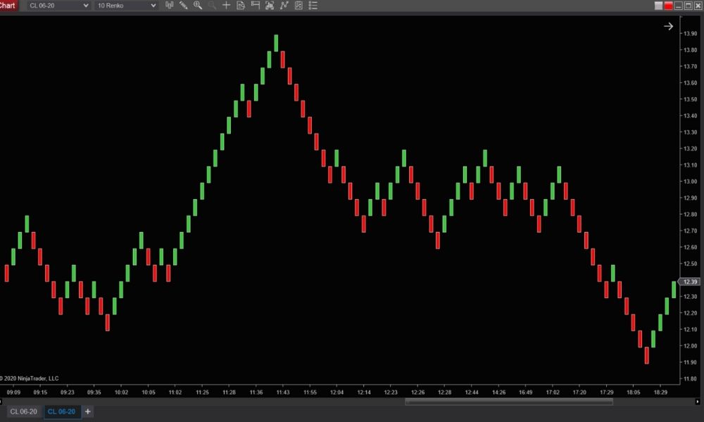Toggle the Chart Trader icon
The image size is (704, 422).
click(x=255, y=6)
